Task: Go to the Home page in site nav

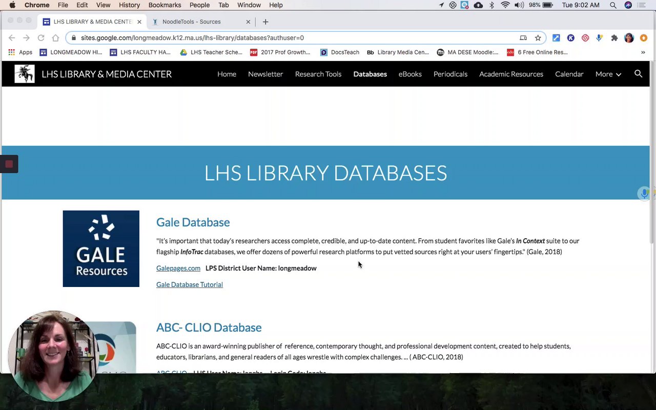Action: coord(227,74)
